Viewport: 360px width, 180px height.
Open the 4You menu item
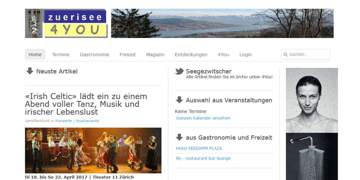223,55
